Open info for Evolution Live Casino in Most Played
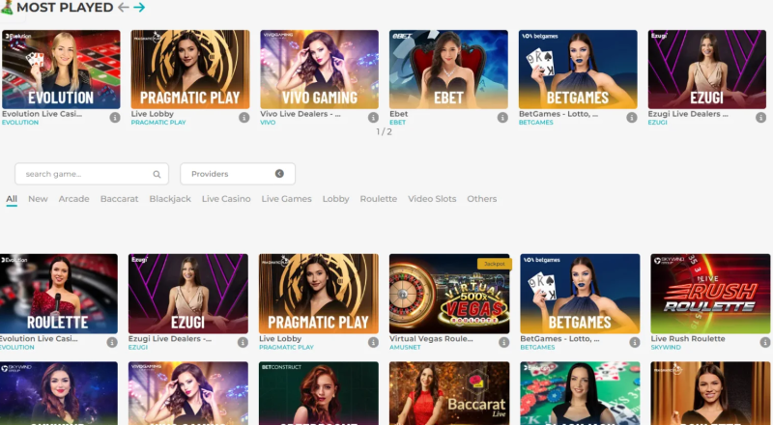 tap(115, 117)
